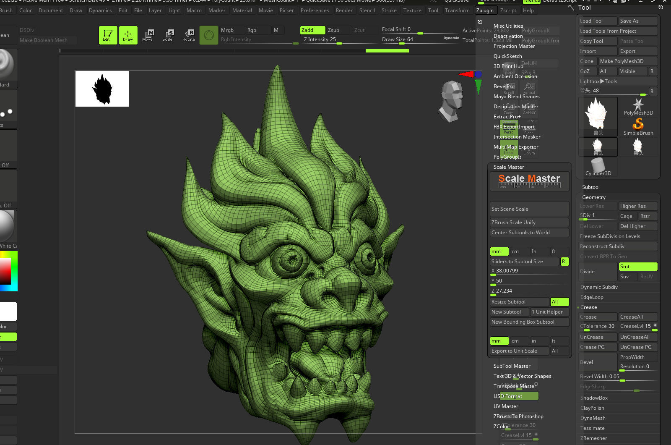Image resolution: width=671 pixels, height=445 pixels.
Task: Click Load Tools From Project
Action: coord(618,31)
